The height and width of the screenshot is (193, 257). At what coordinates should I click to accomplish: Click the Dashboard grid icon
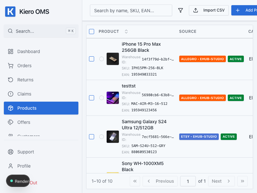pos(11,51)
